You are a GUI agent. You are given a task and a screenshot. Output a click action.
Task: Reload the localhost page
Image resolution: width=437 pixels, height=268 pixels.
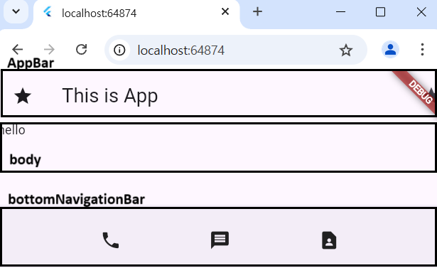click(82, 50)
